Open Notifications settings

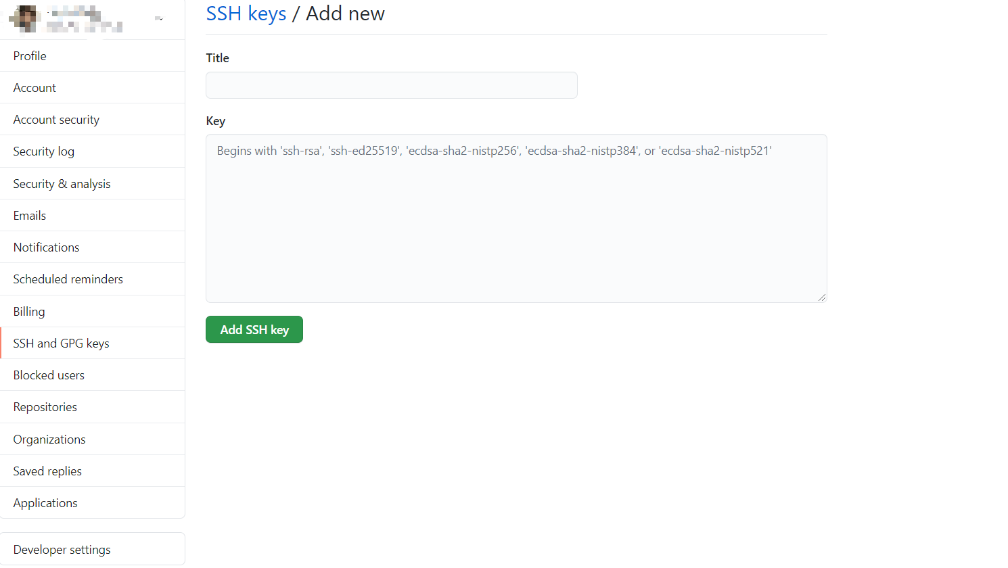pos(92,247)
